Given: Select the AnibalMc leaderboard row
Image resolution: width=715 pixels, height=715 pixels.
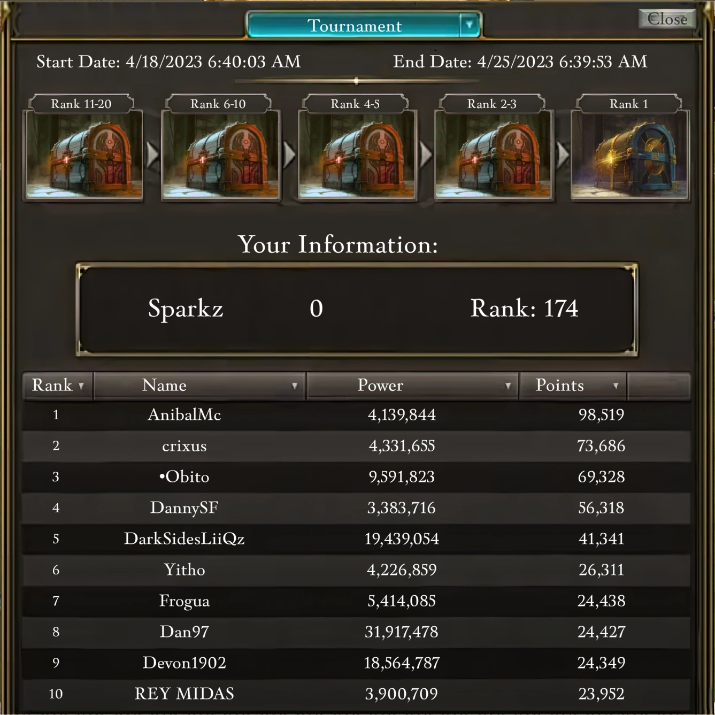Looking at the screenshot, I should (356, 415).
